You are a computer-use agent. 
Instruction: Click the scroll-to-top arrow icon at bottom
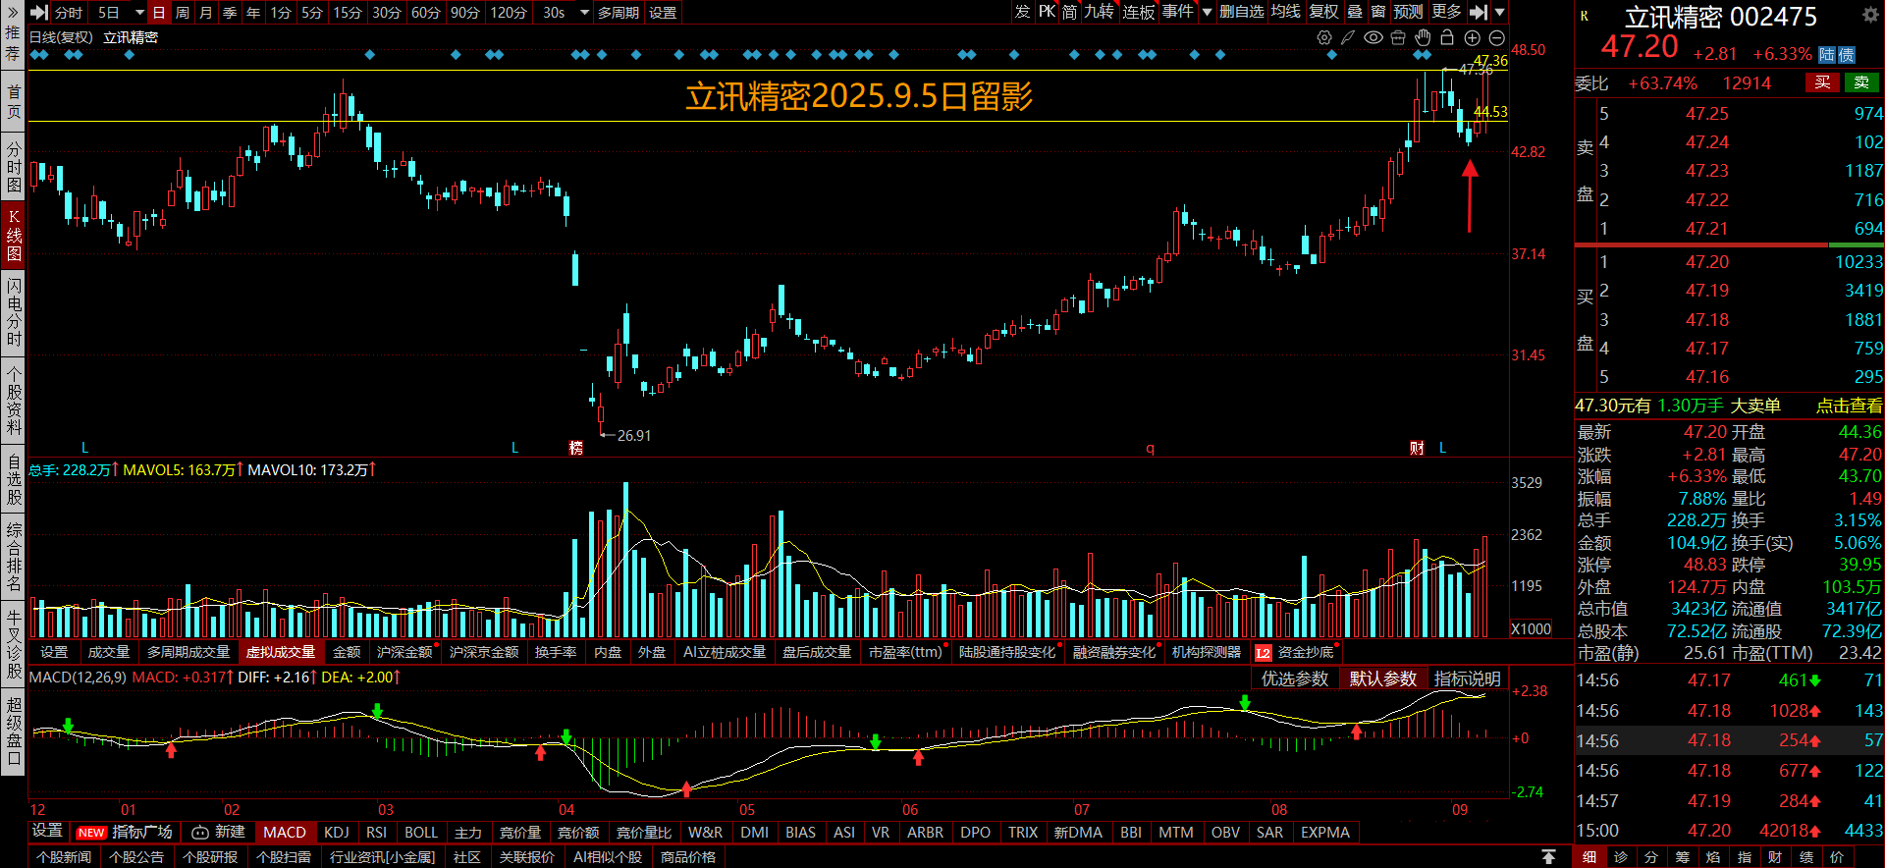[1548, 857]
